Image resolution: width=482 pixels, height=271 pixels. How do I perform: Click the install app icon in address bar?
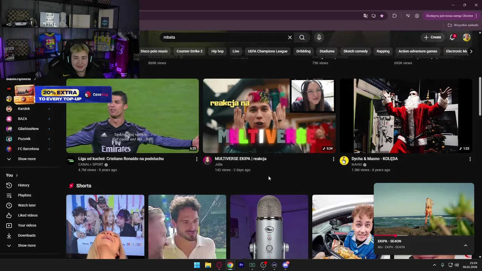374,16
